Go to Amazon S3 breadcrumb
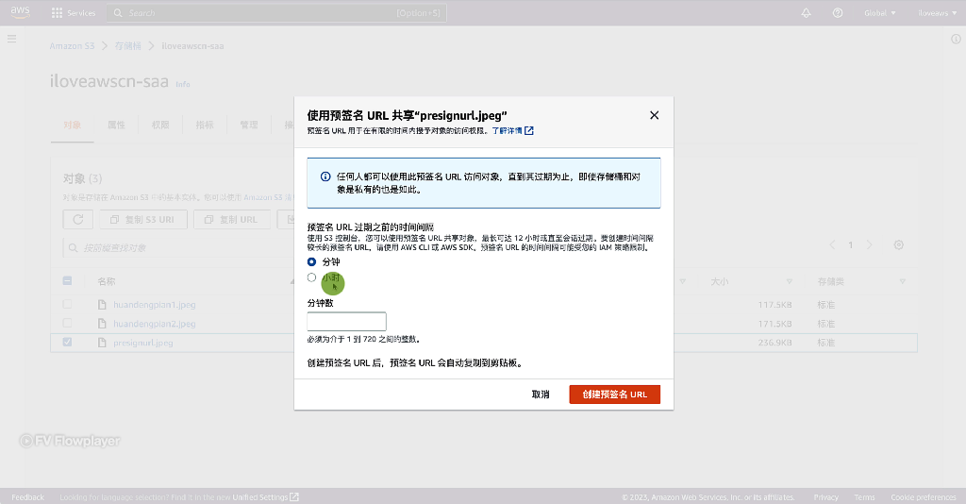Viewport: 966px width, 504px height. (72, 46)
